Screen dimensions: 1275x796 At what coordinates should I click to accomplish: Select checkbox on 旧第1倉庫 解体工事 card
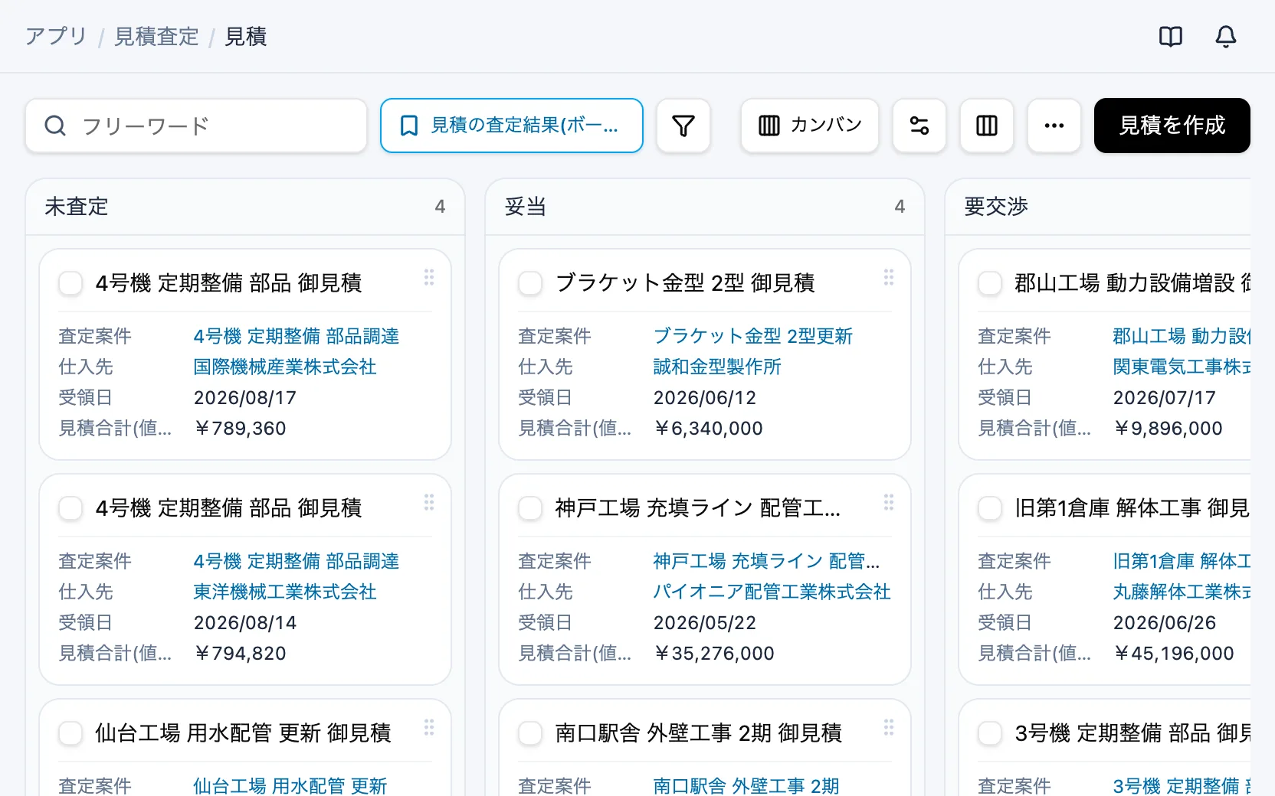[990, 508]
